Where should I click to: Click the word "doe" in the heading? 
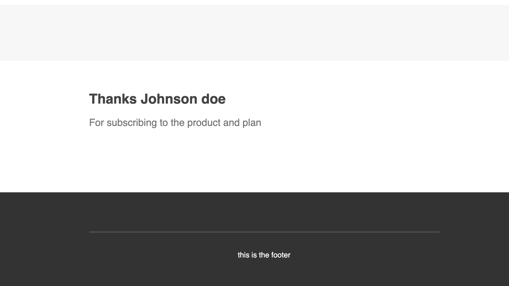[214, 99]
